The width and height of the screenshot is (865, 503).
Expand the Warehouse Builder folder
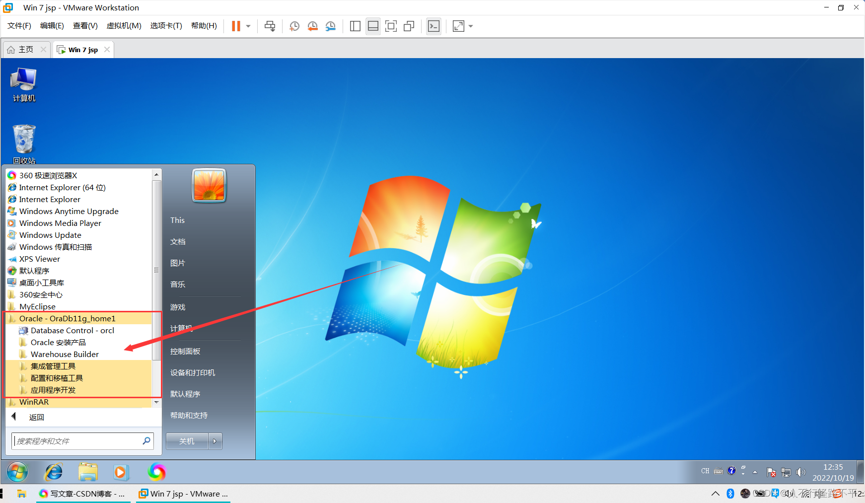point(79,354)
